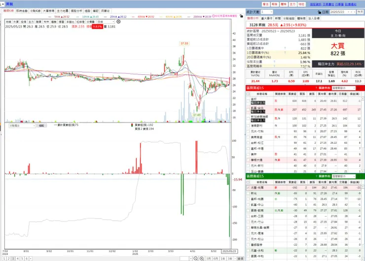The image size is (365, 261).
Task: Click the 60MA legend color line
Action: click(x=133, y=17)
